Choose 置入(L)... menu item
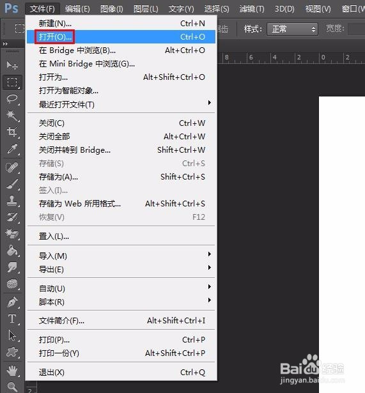365x393 pixels. coord(121,236)
